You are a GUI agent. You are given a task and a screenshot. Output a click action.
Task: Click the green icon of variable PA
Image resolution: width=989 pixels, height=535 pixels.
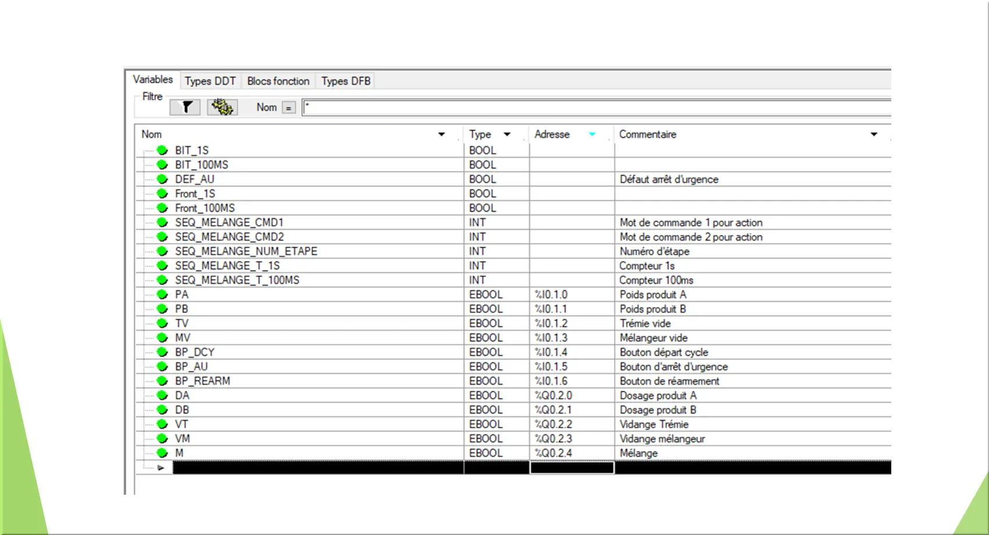(162, 294)
